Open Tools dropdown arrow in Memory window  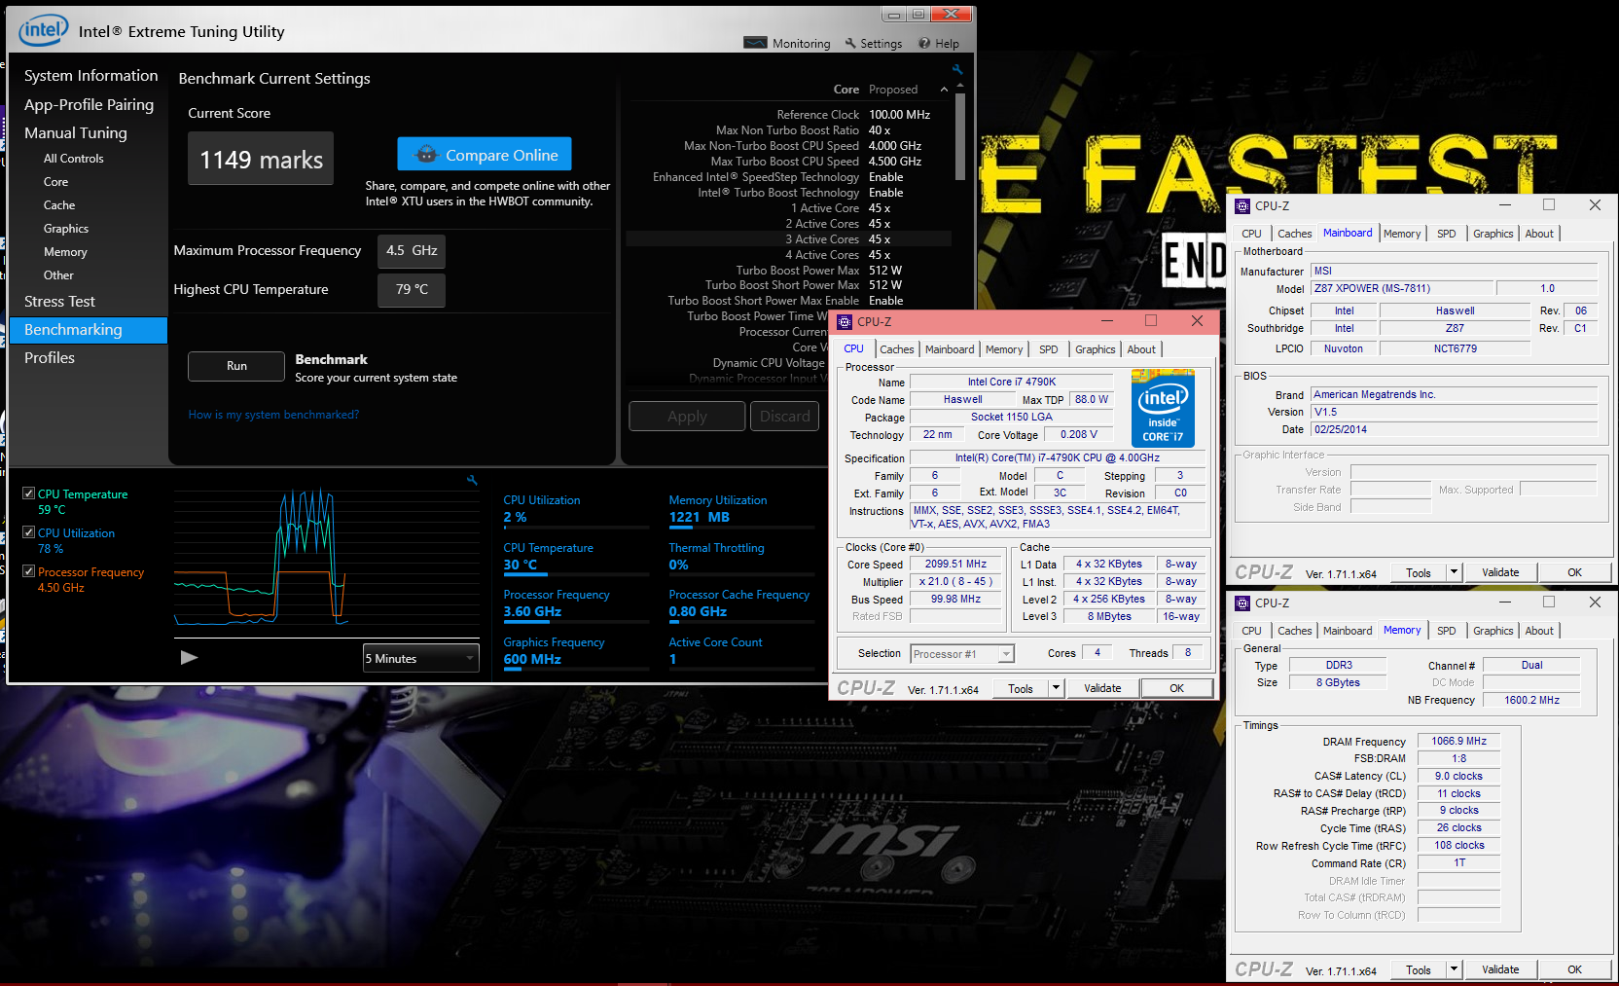click(x=1454, y=969)
